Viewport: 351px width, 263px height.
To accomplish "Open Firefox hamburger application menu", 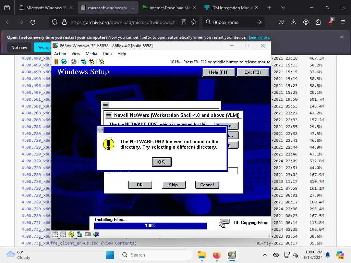I will point(342,22).
